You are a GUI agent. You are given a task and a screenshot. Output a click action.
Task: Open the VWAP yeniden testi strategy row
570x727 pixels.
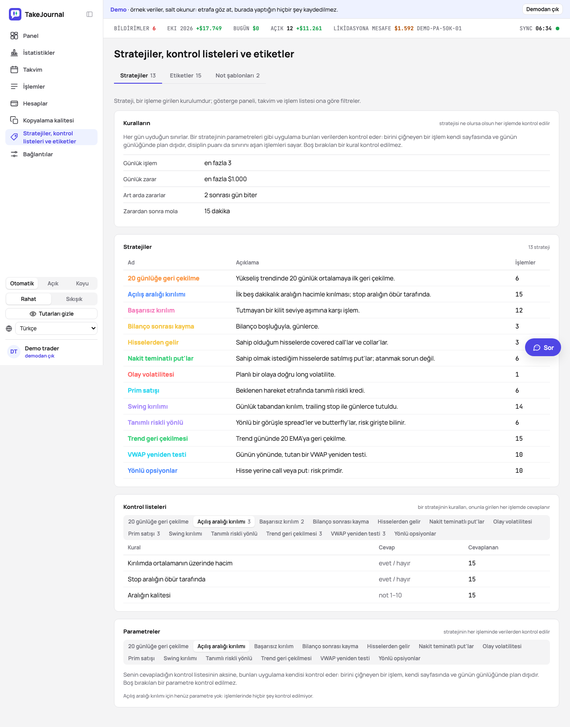click(x=337, y=455)
